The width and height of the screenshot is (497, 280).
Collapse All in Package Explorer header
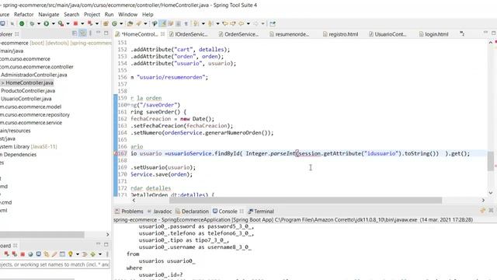[x=75, y=33]
